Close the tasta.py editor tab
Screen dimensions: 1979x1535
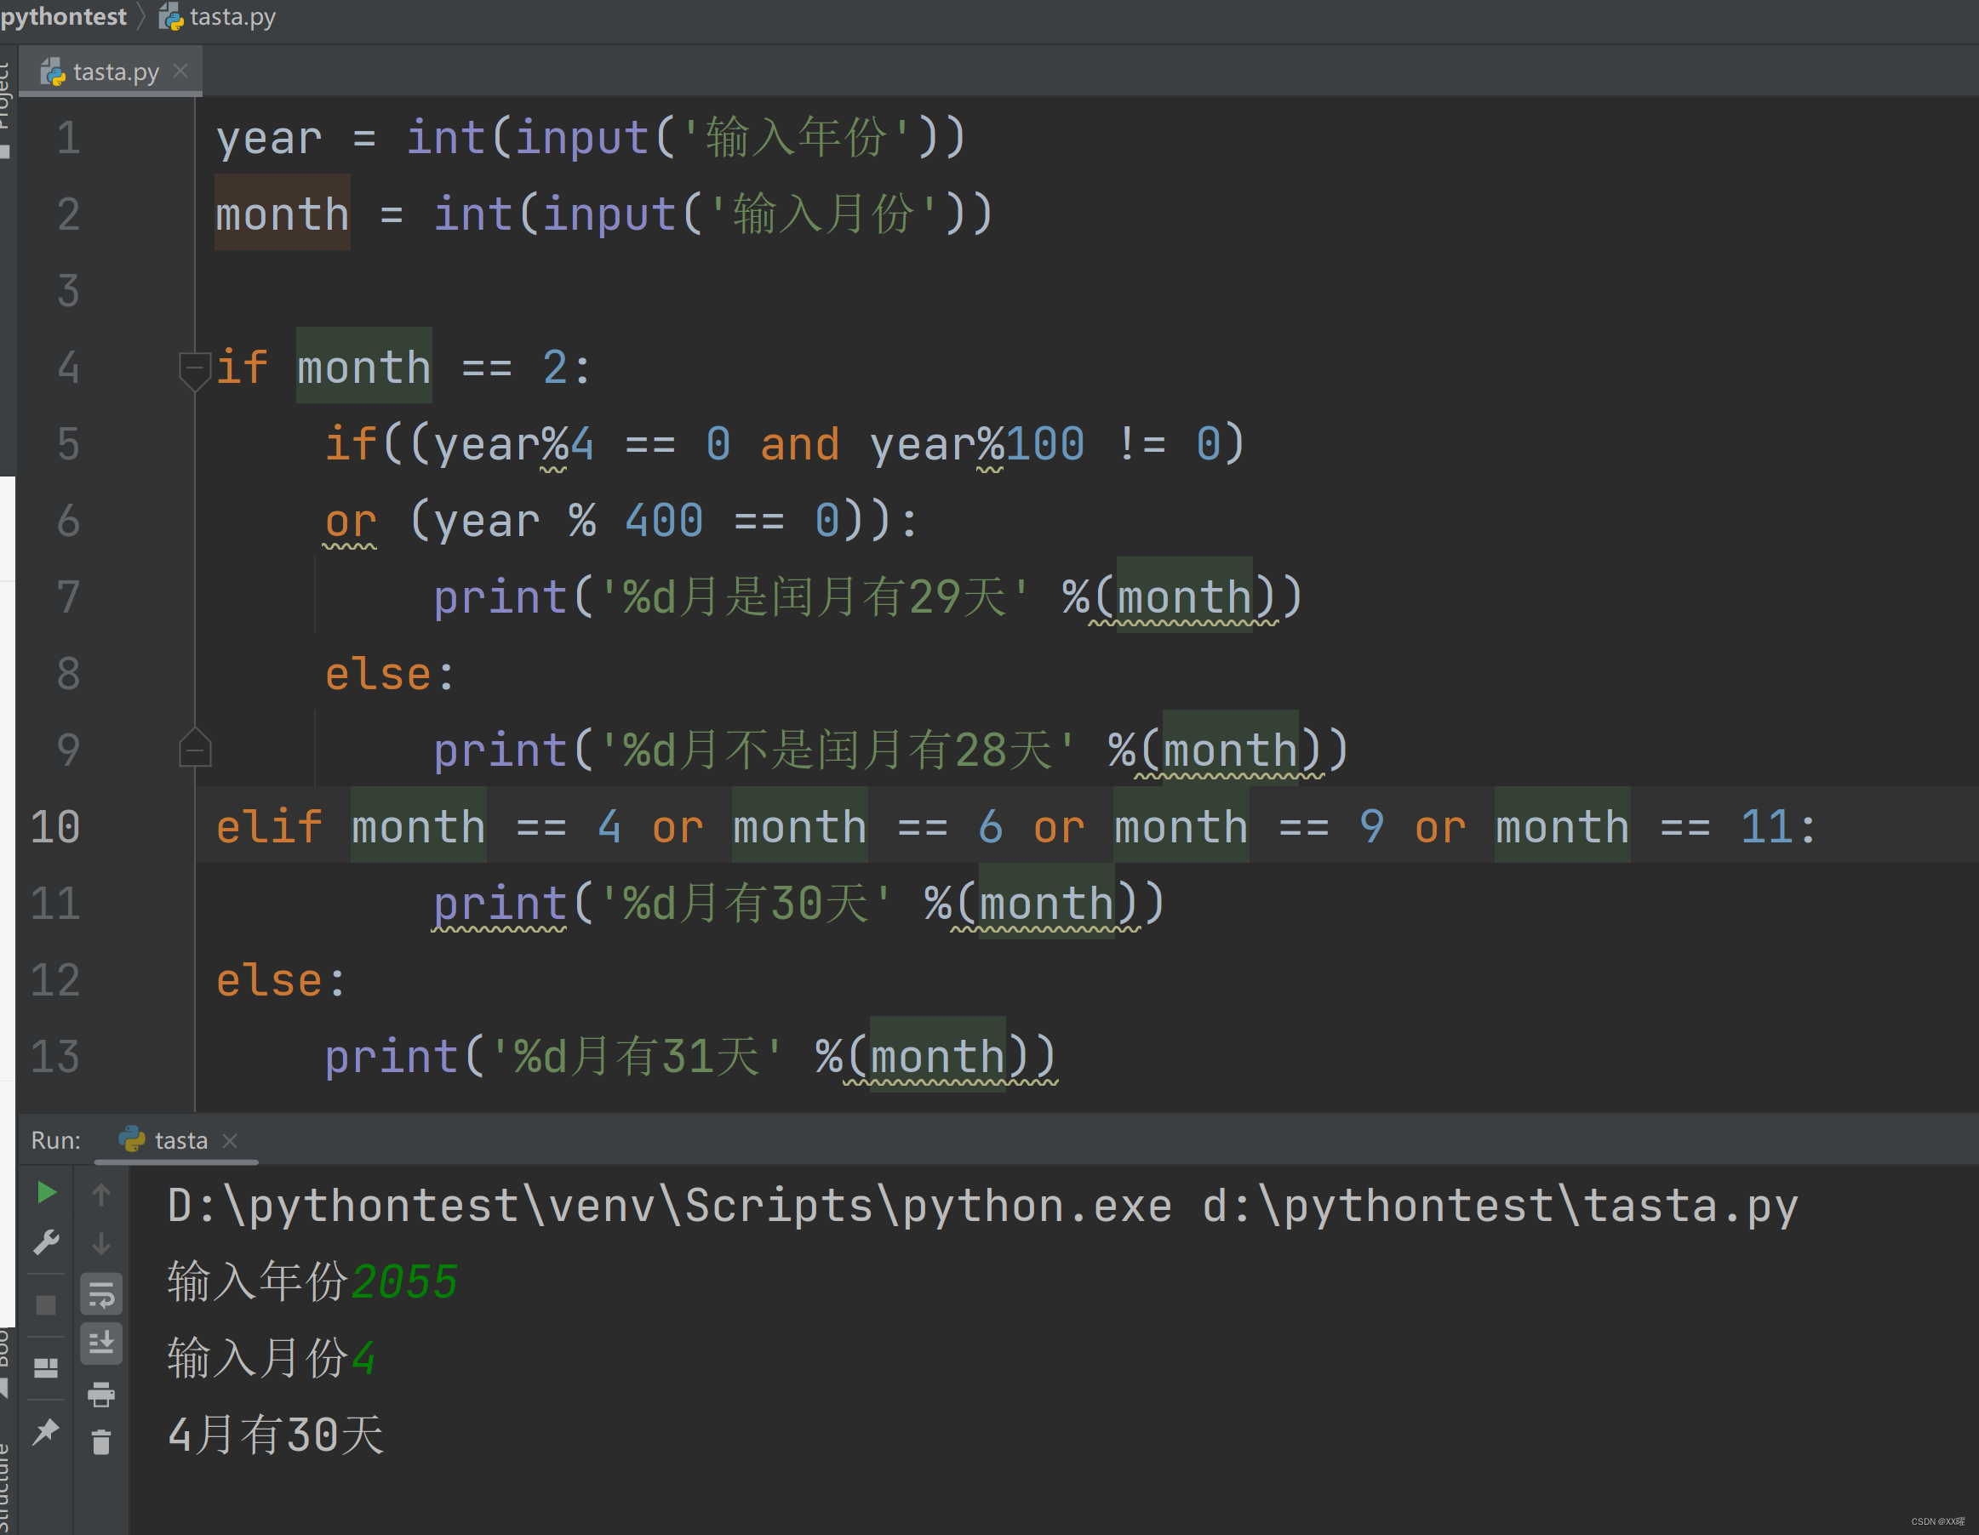pos(181,71)
